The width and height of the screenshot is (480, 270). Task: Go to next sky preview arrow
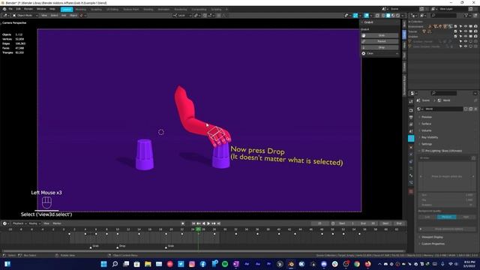tap(473, 176)
